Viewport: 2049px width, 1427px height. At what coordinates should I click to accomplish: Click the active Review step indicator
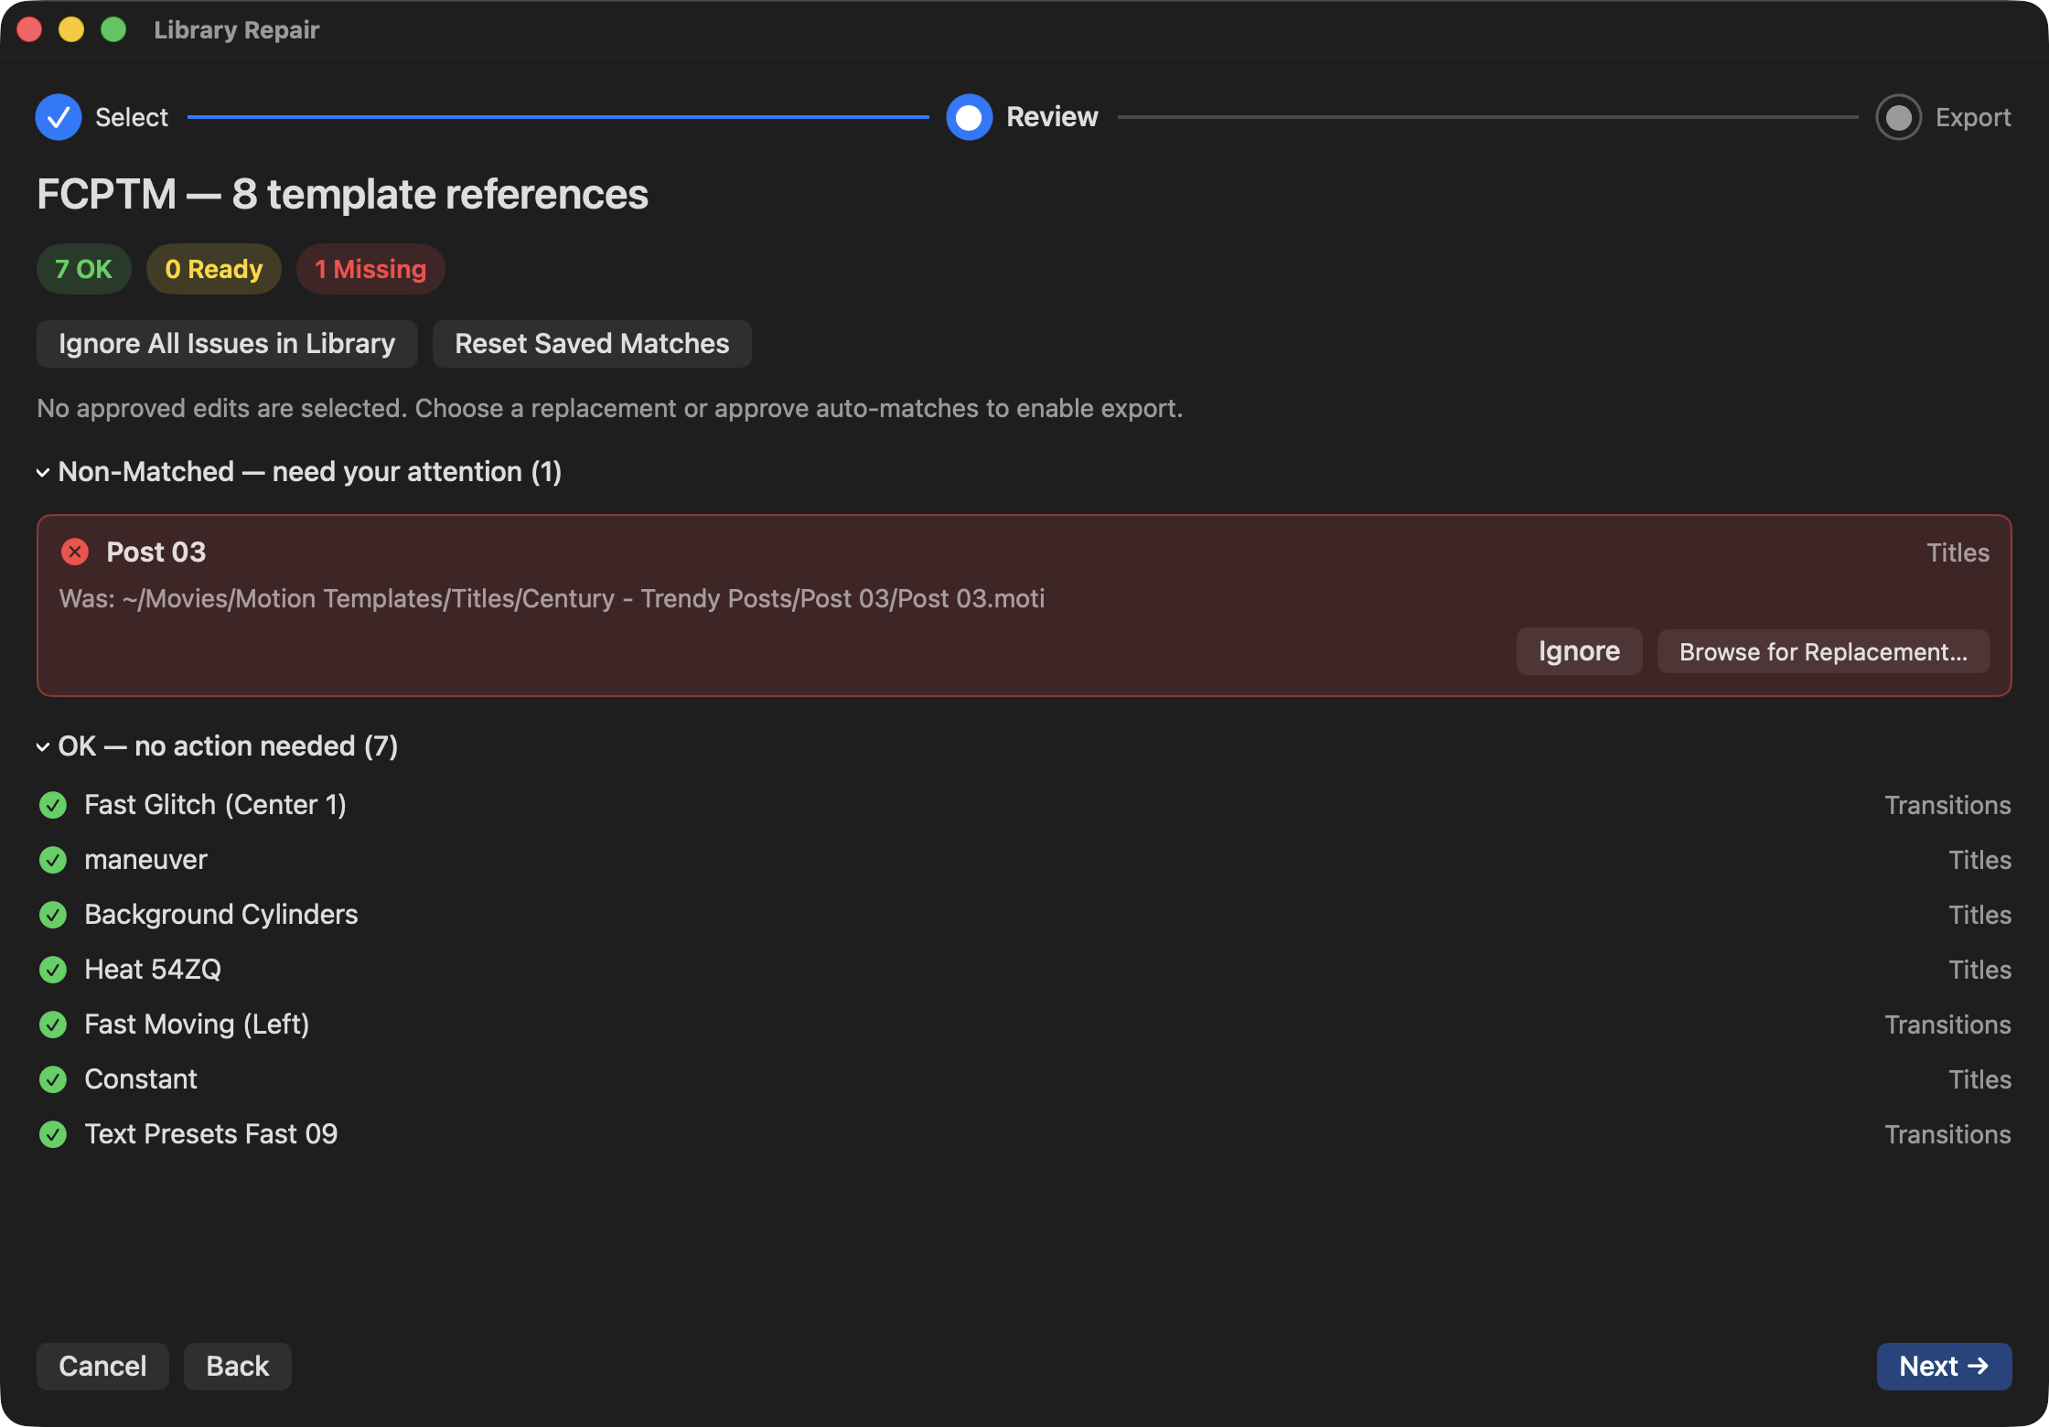point(969,117)
